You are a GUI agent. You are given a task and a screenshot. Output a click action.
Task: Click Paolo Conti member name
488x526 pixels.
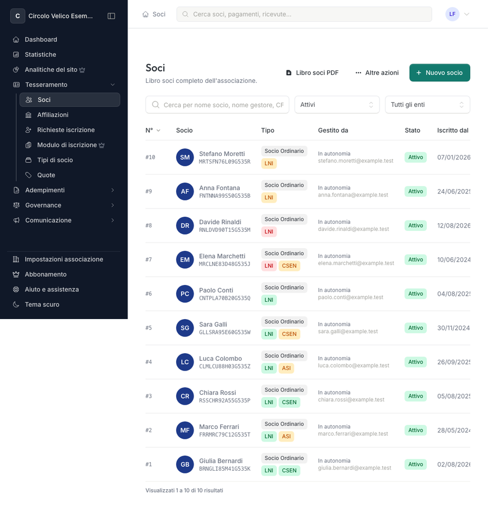click(216, 290)
